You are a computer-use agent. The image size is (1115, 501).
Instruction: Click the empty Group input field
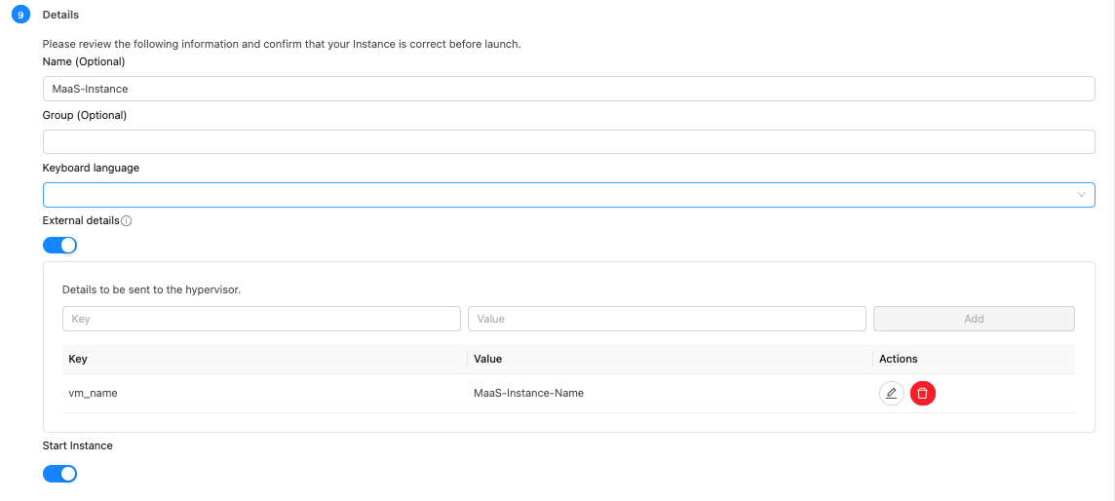(569, 141)
